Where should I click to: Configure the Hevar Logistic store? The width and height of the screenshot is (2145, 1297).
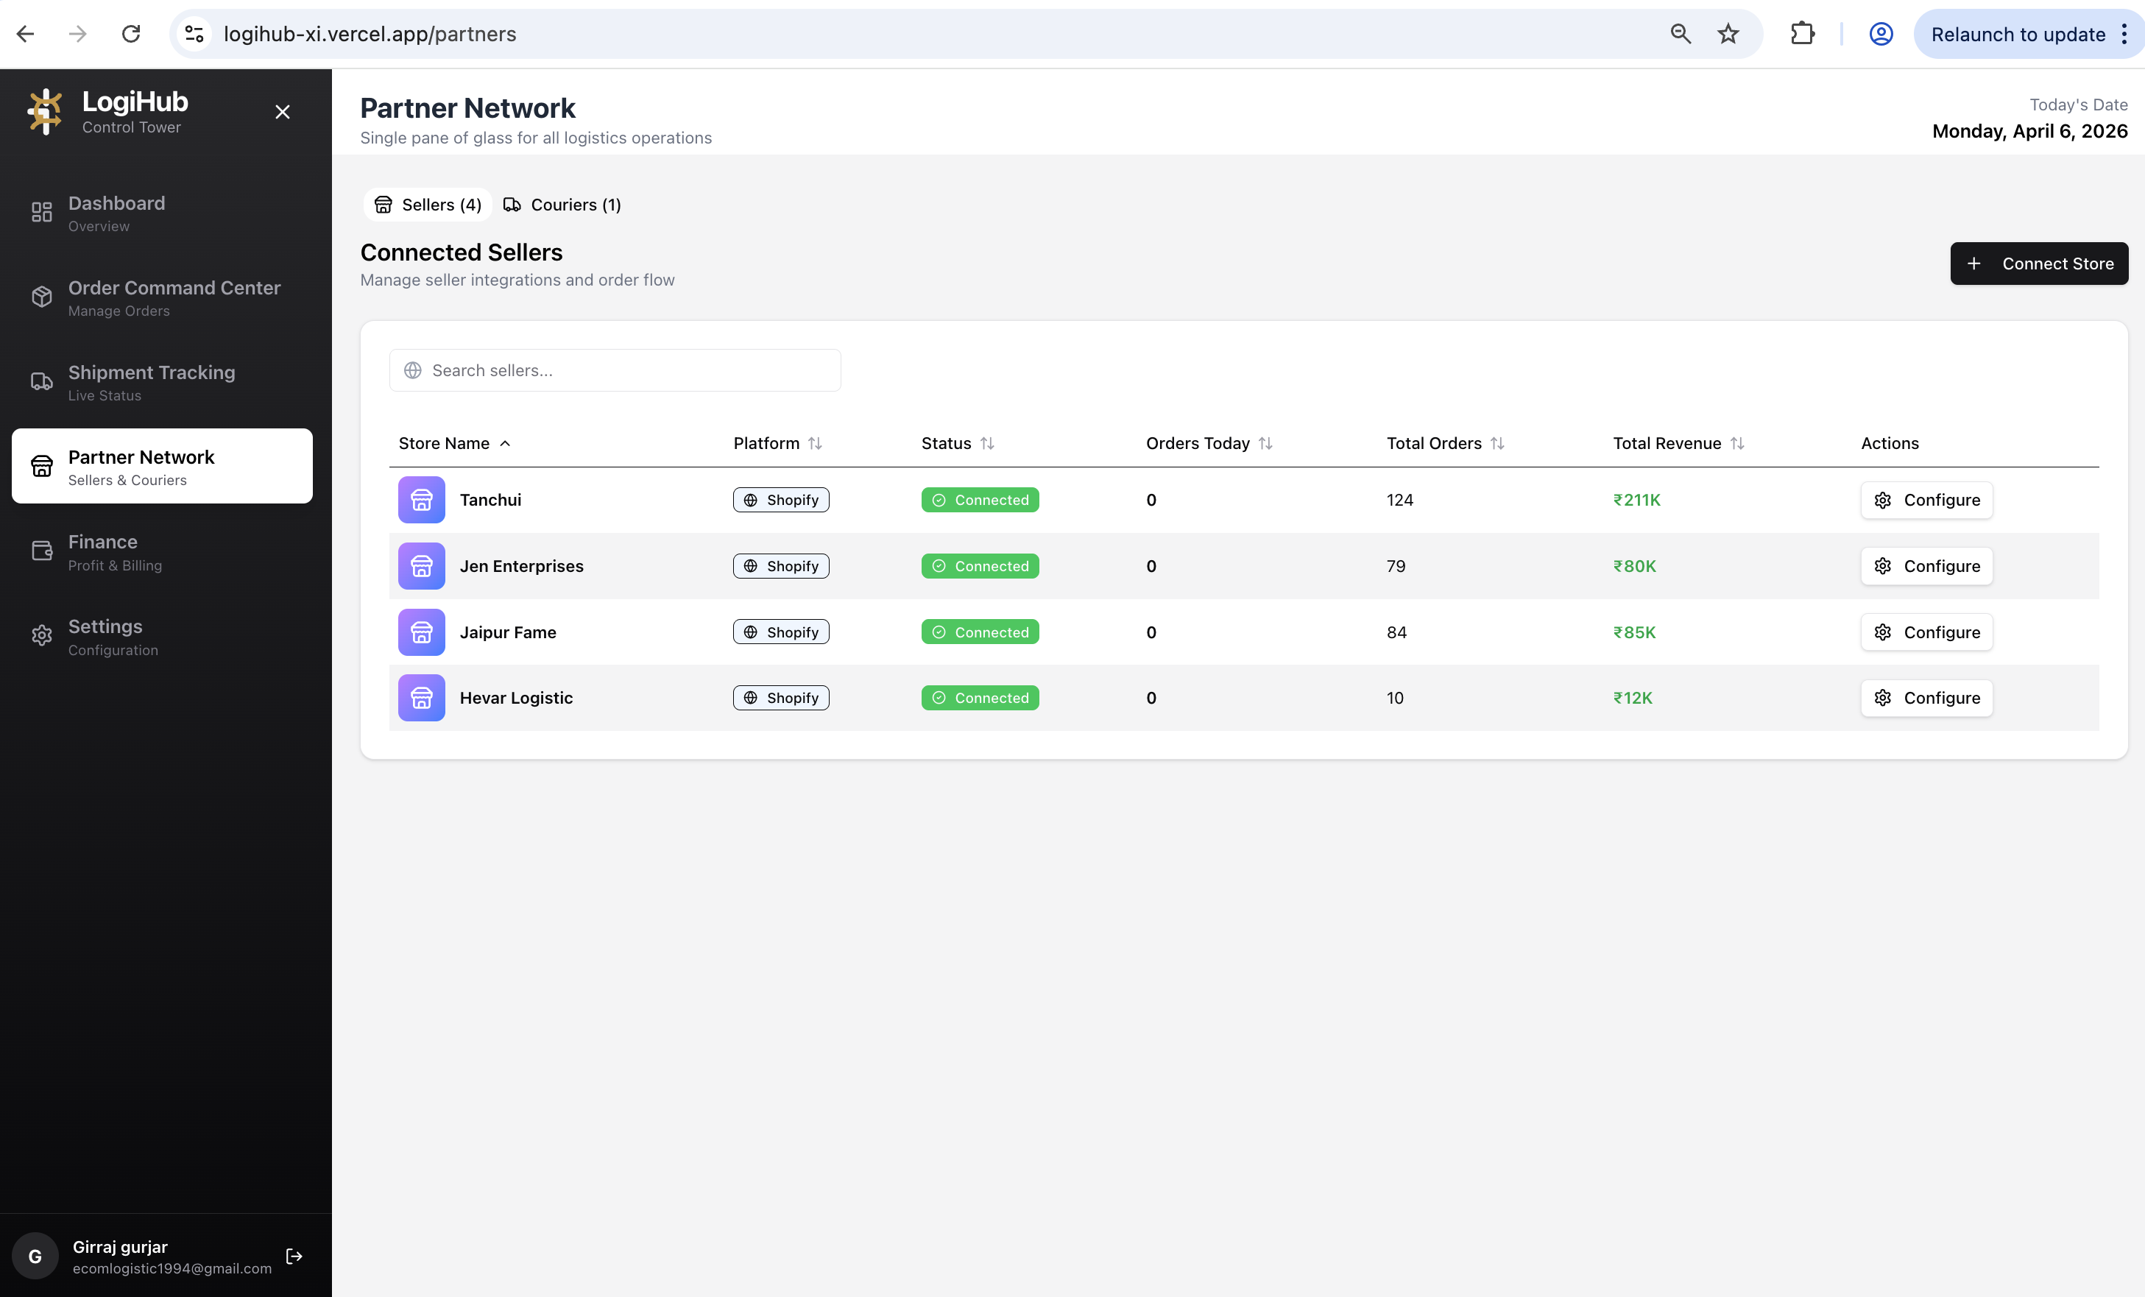(1926, 697)
